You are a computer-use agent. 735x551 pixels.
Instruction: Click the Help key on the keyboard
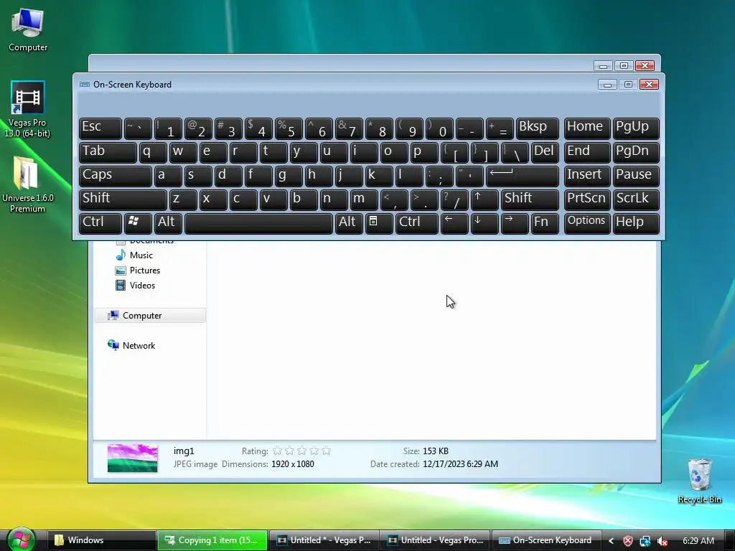pos(636,222)
